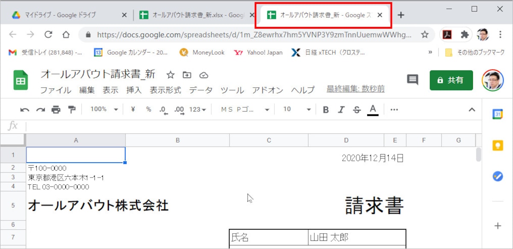Image resolution: width=513 pixels, height=249 pixels.
Task: Open the ヘルプ menu
Action: [303, 90]
